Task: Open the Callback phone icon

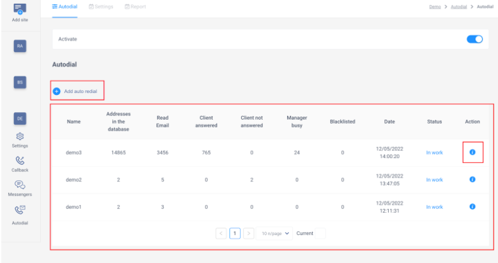Action: coord(20,160)
